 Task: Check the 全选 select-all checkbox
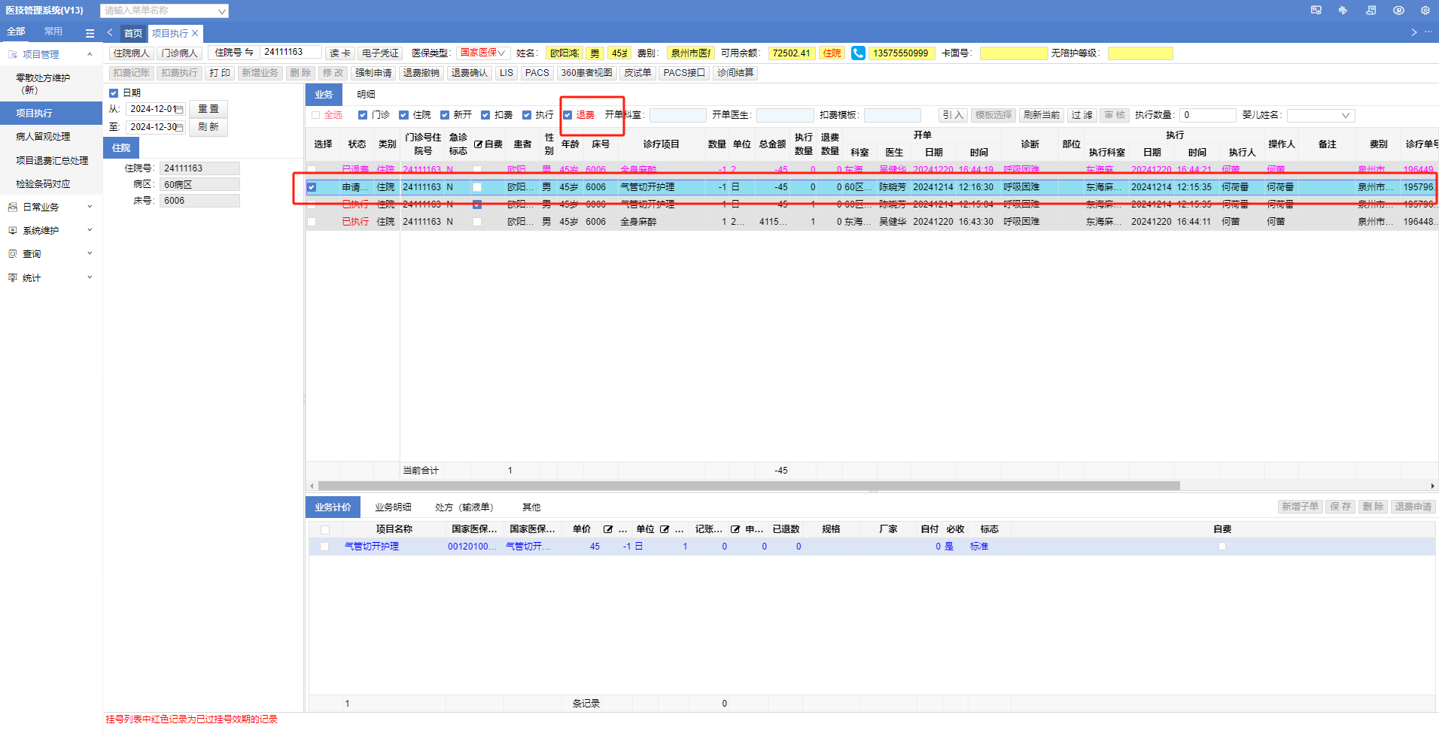[316, 115]
